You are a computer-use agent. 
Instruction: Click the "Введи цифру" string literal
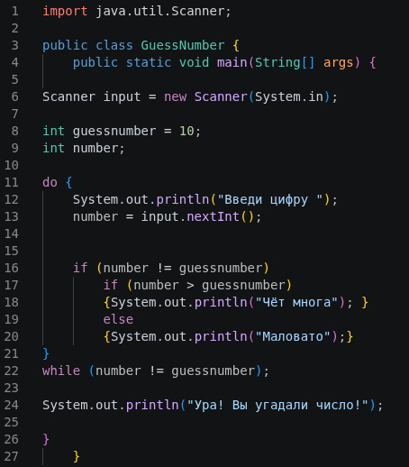(270, 200)
